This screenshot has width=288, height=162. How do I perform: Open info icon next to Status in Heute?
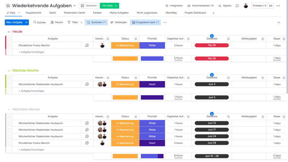(136, 39)
